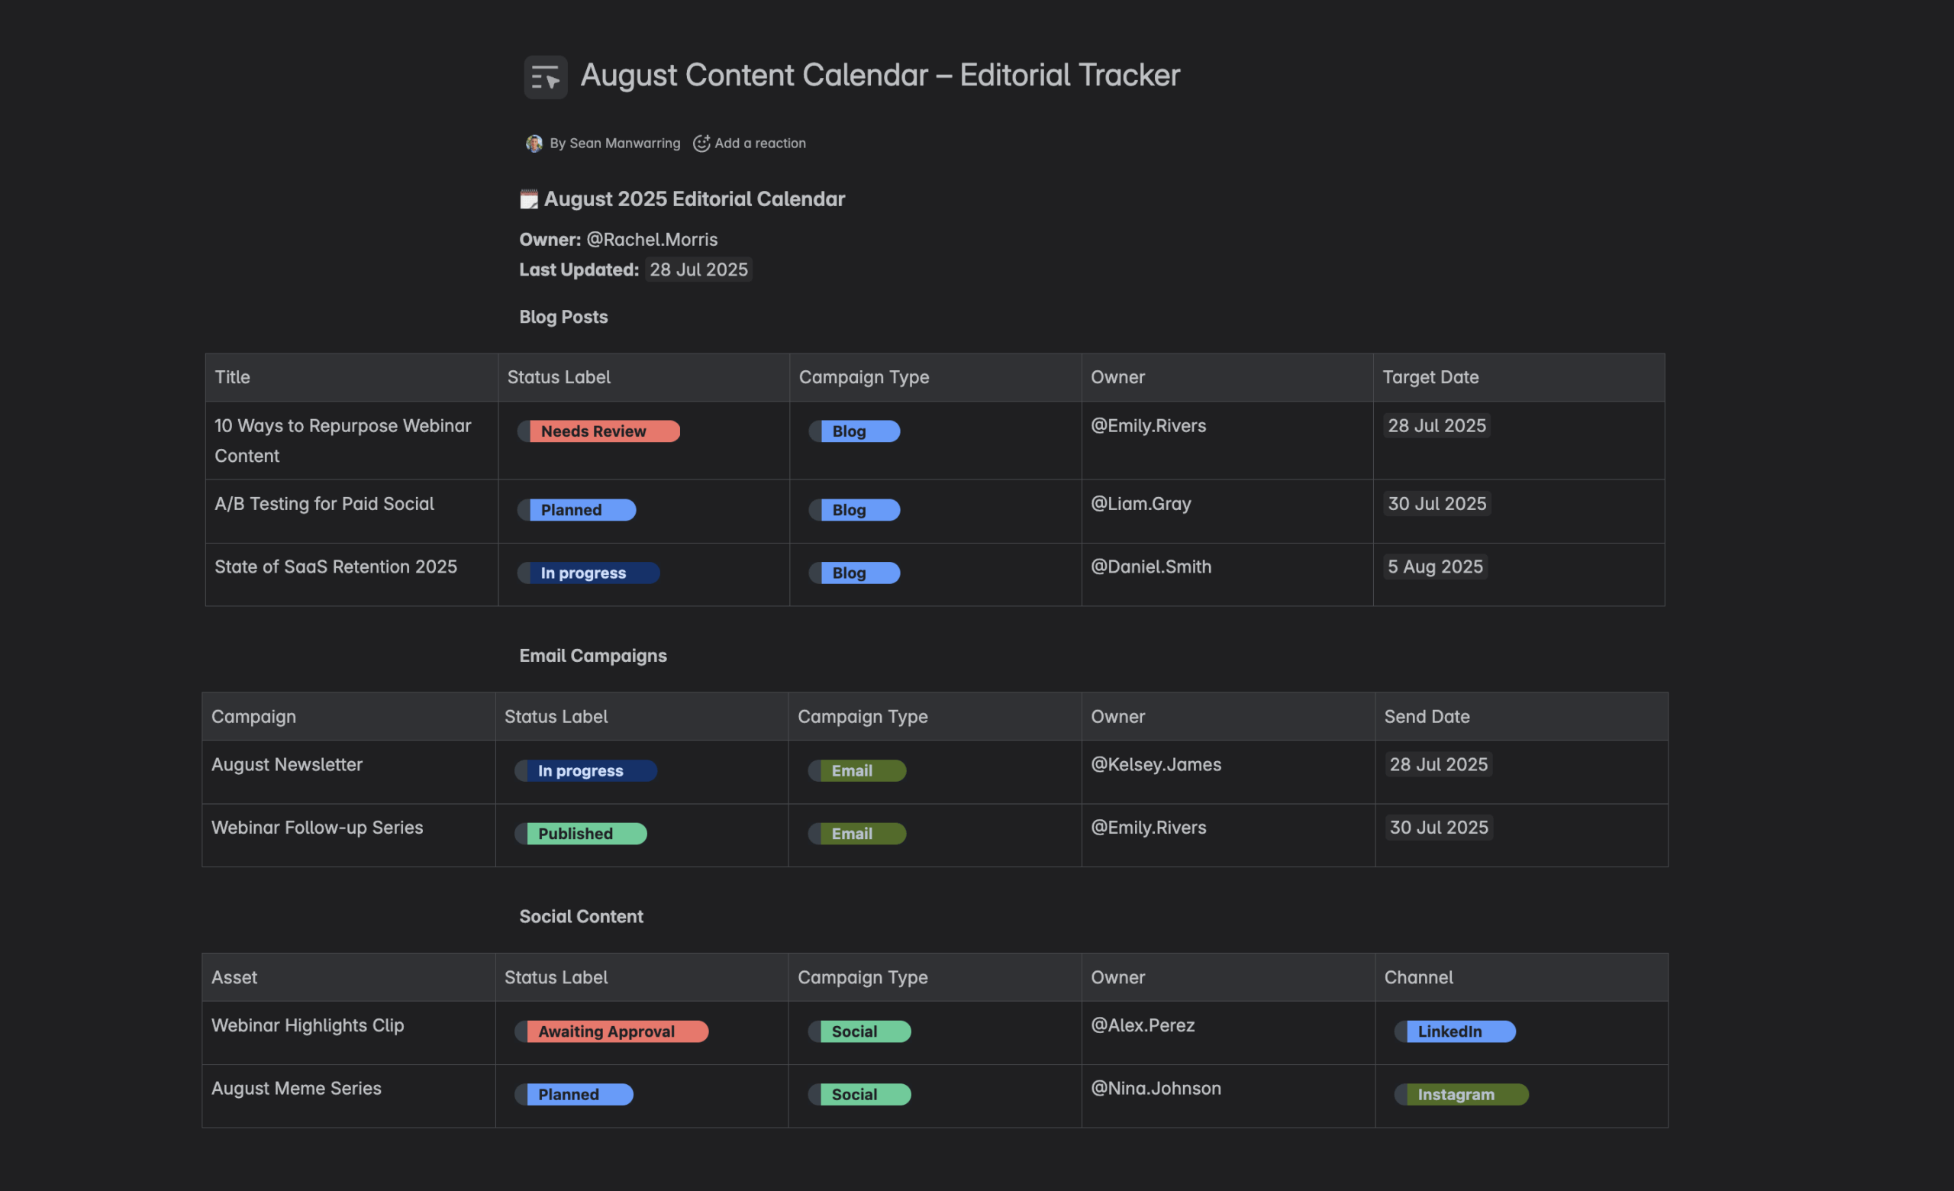Click the In progress label for August Newsletter
Image resolution: width=1954 pixels, height=1191 pixels.
coord(586,771)
